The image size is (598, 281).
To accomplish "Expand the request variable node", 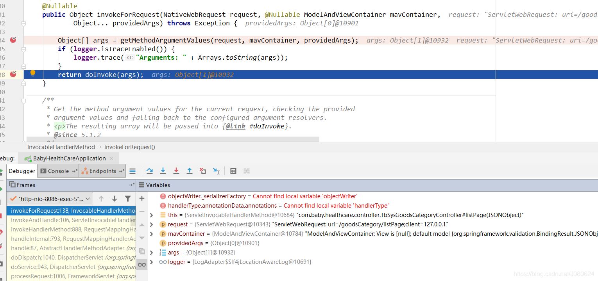I will [x=152, y=224].
